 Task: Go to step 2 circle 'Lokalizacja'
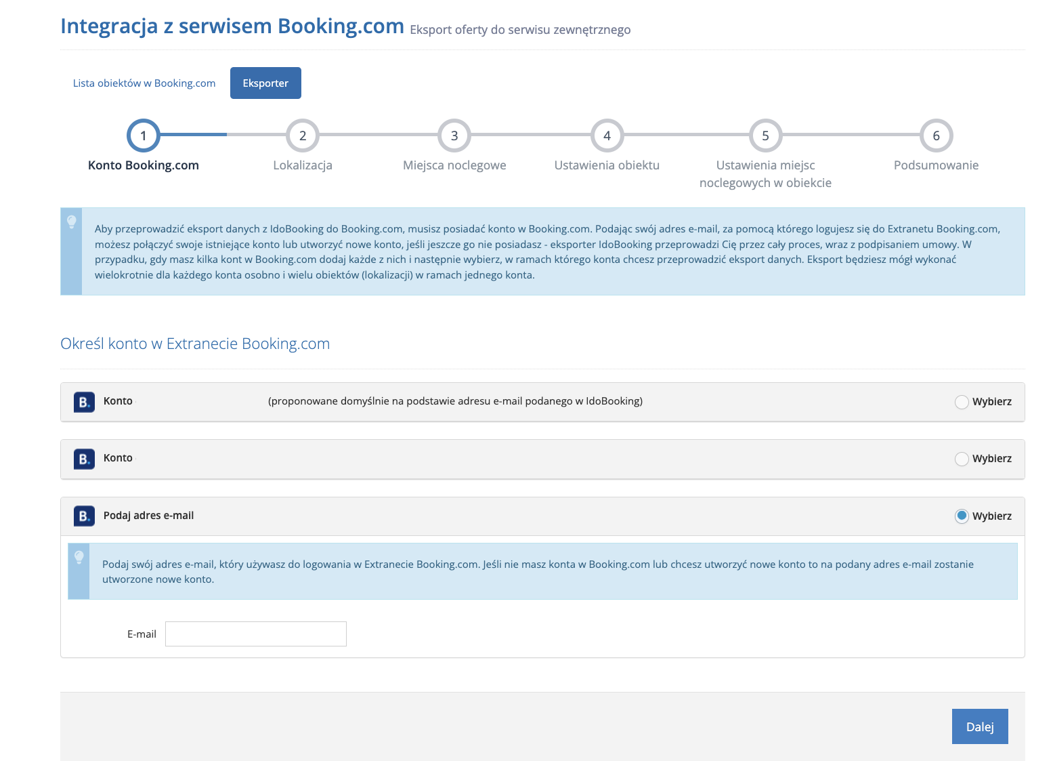(303, 136)
